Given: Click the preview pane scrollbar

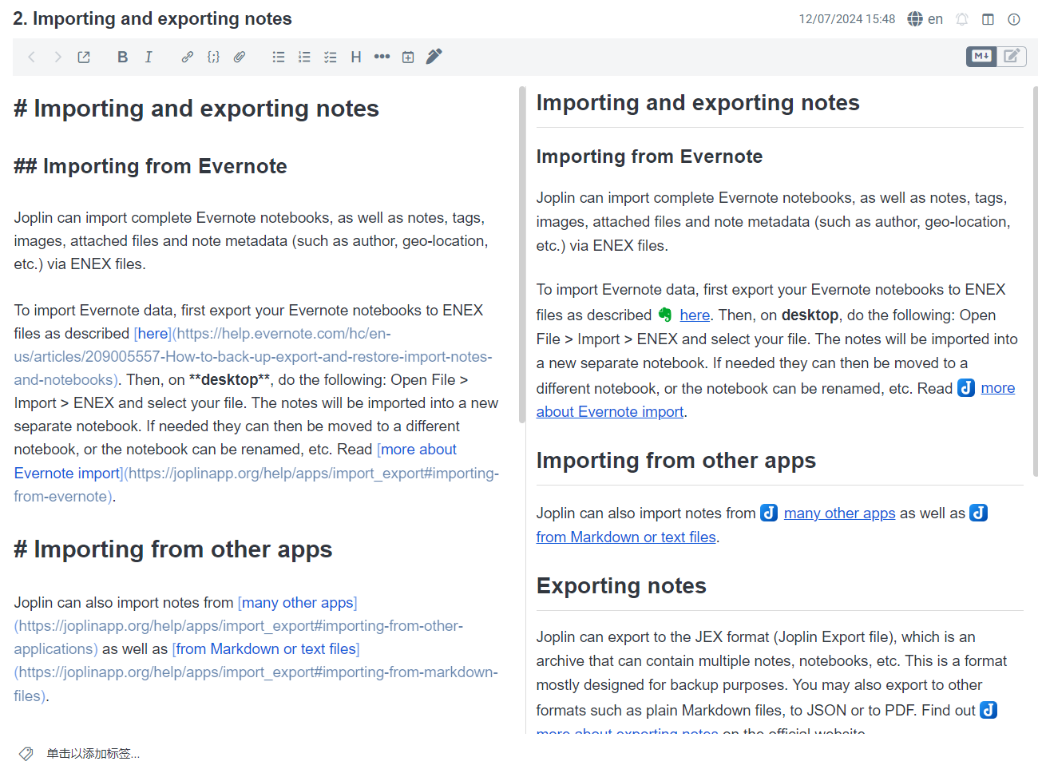Looking at the screenshot, I should click(1035, 279).
